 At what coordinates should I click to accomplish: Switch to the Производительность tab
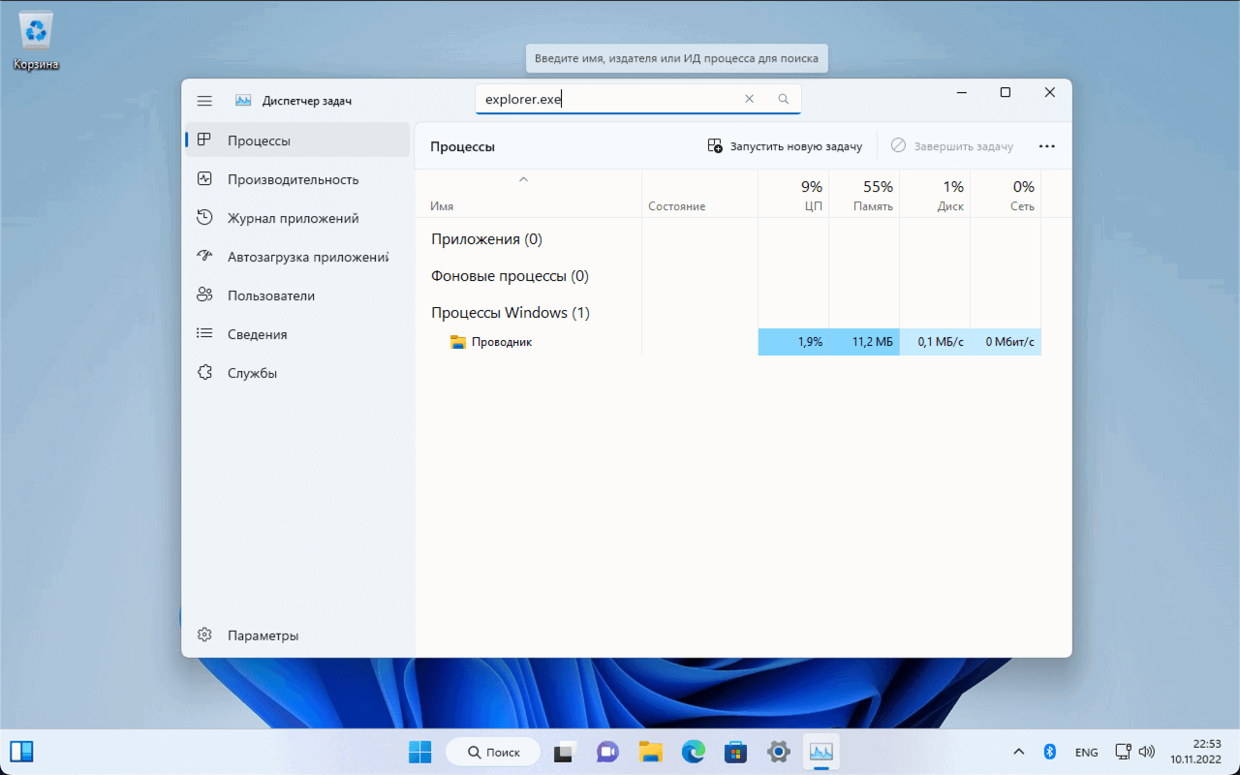point(297,179)
